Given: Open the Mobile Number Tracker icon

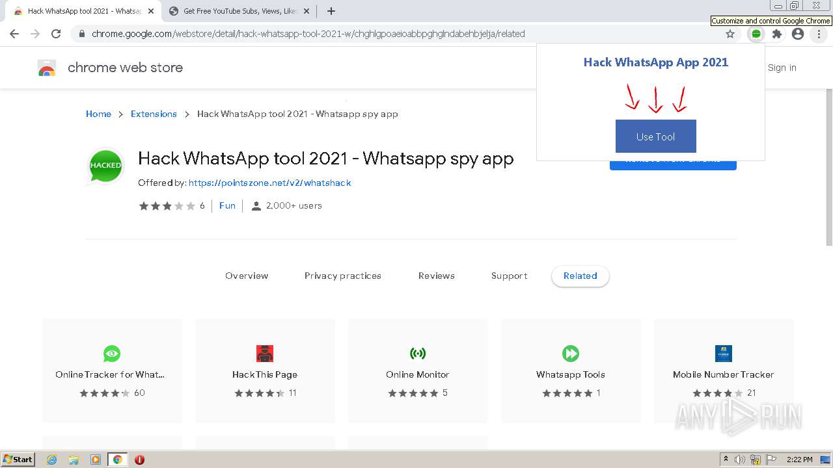Looking at the screenshot, I should 724,354.
